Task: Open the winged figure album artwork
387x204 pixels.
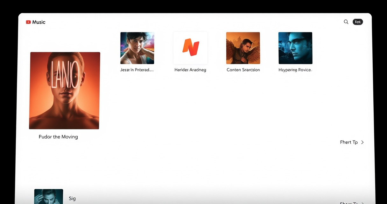Action: (x=243, y=48)
